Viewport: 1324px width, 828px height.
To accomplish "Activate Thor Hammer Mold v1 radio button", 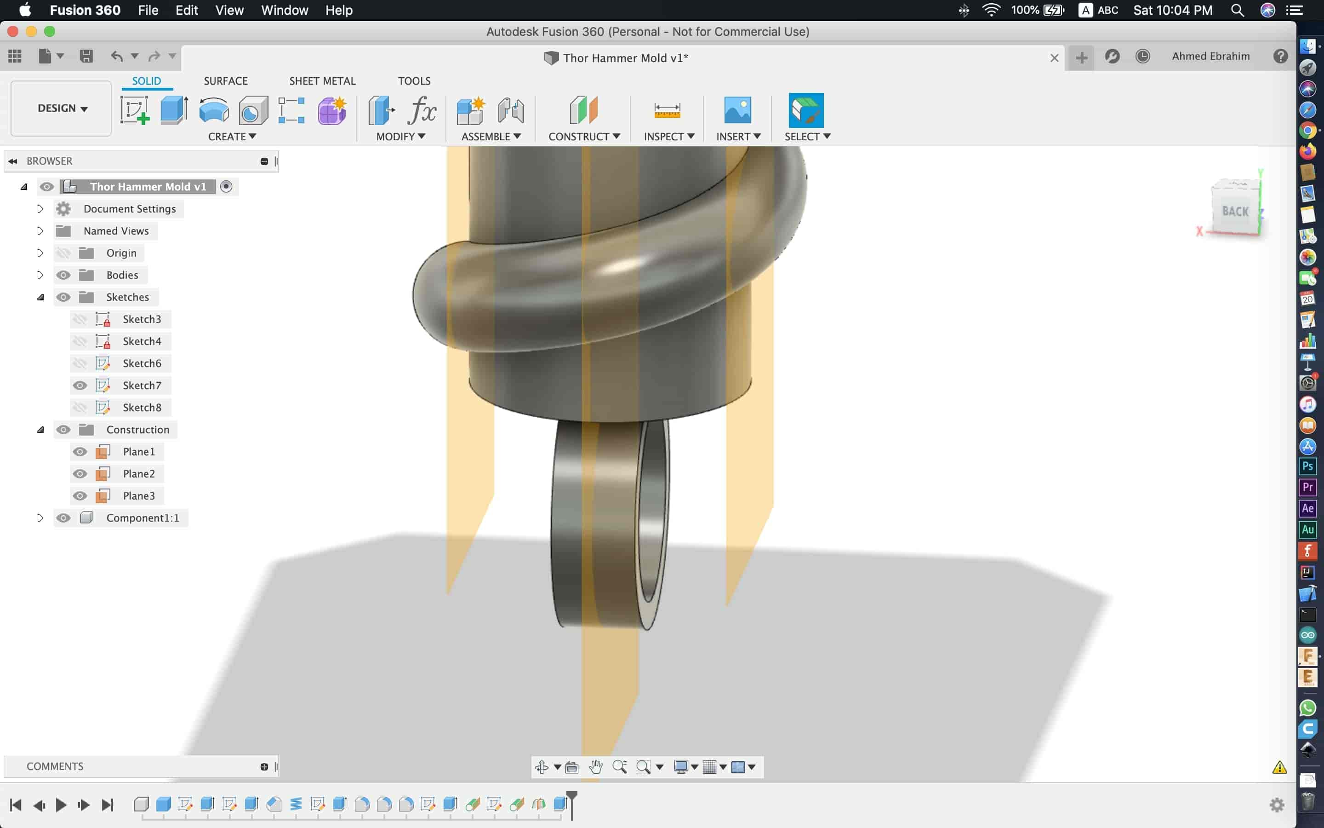I will click(226, 187).
